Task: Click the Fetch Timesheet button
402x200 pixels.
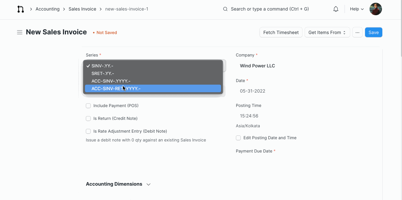Action: [281, 32]
